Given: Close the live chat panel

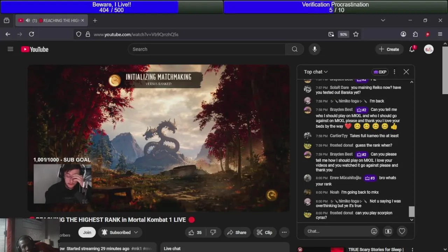Looking at the screenshot, I should [x=406, y=72].
